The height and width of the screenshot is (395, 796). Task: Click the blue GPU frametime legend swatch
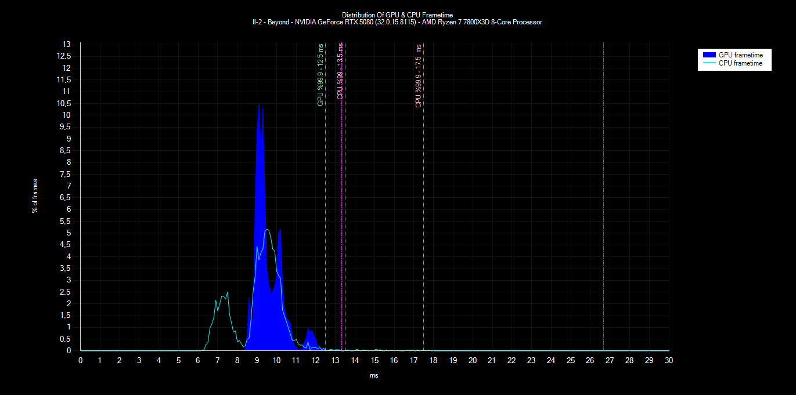pyautogui.click(x=709, y=55)
